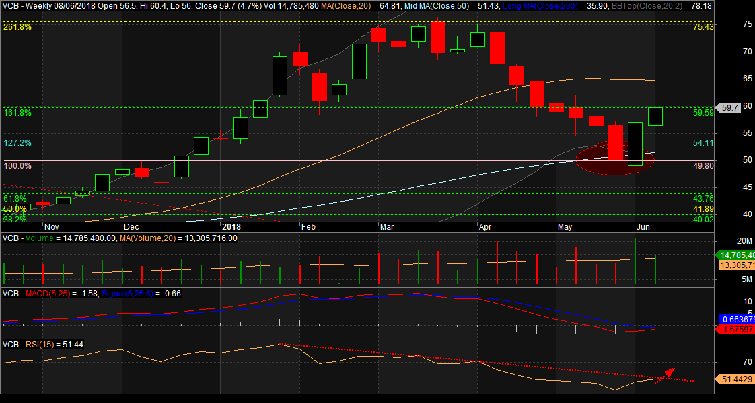Click the red arrow on RSI panel

tap(668, 373)
